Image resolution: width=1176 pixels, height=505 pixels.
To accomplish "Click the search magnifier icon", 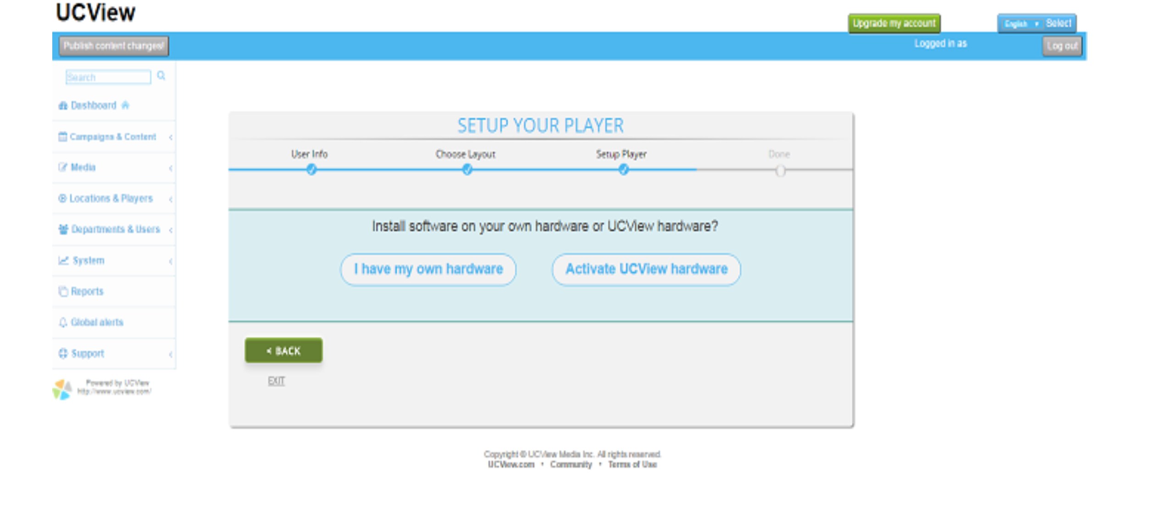I will [x=161, y=75].
